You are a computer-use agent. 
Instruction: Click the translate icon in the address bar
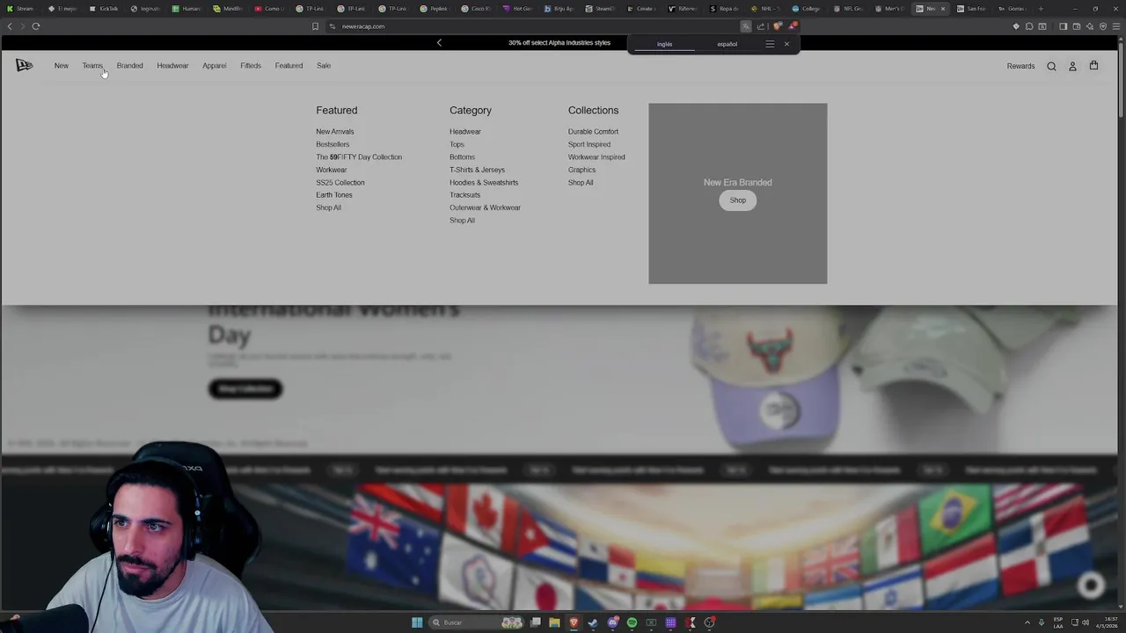(x=746, y=26)
